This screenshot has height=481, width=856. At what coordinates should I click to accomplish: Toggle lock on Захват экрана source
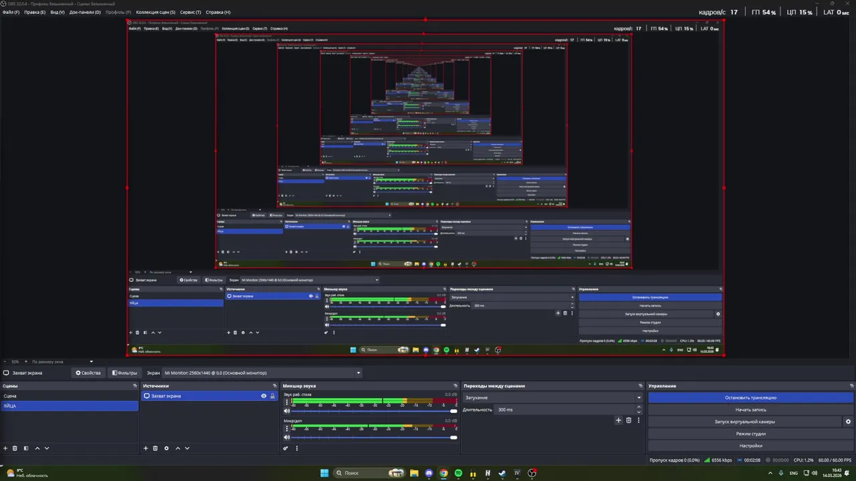(272, 396)
